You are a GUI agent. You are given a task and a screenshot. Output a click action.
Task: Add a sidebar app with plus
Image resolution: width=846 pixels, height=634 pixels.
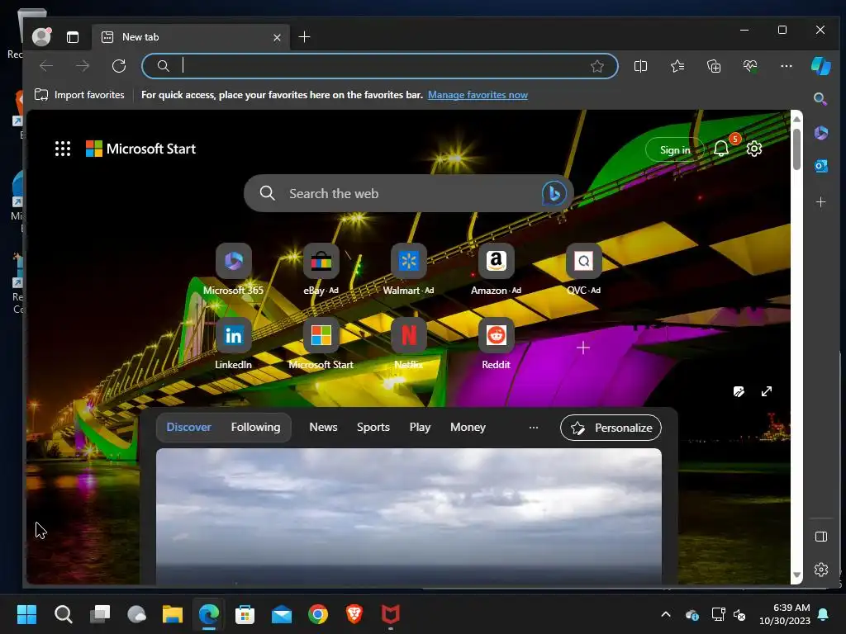(820, 201)
